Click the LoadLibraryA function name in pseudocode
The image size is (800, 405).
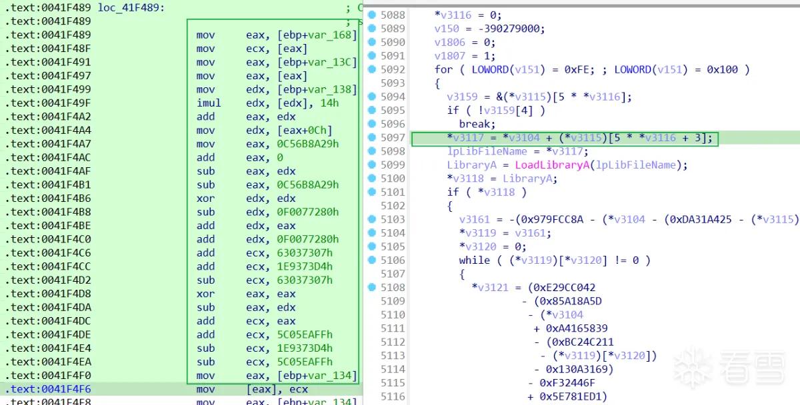coord(551,165)
